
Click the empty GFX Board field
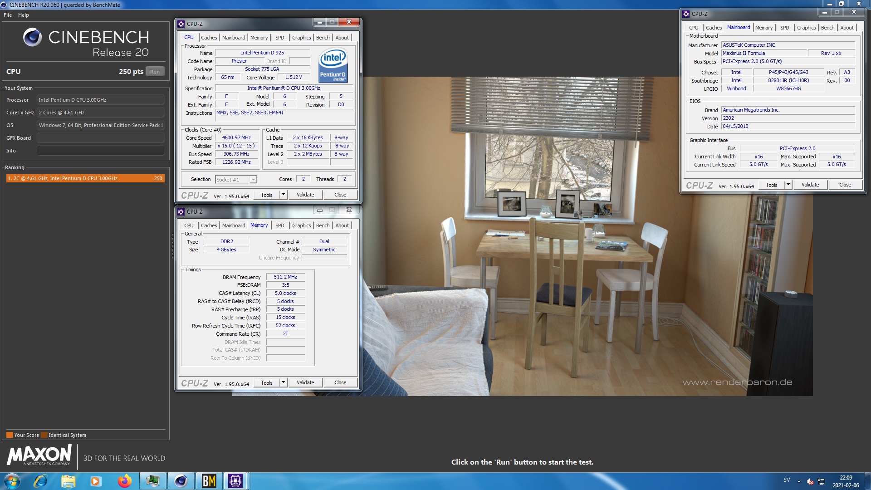(101, 138)
